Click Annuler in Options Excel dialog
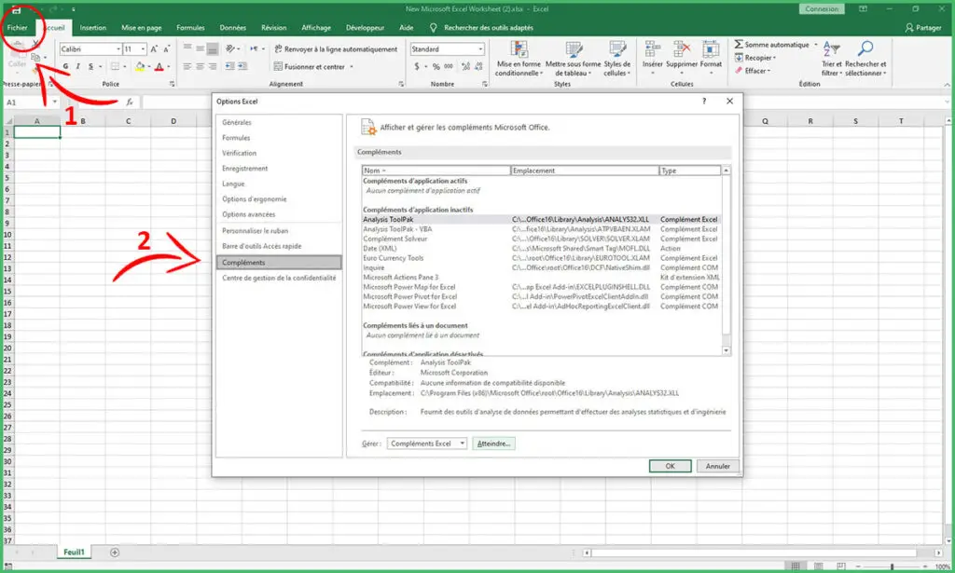This screenshot has height=573, width=955. (x=717, y=466)
